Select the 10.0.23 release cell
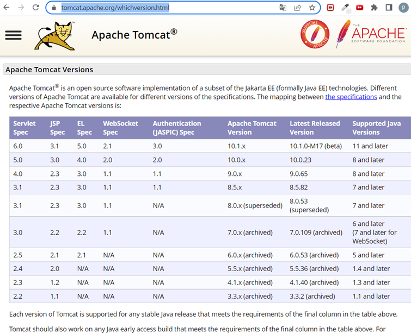 pyautogui.click(x=300, y=160)
